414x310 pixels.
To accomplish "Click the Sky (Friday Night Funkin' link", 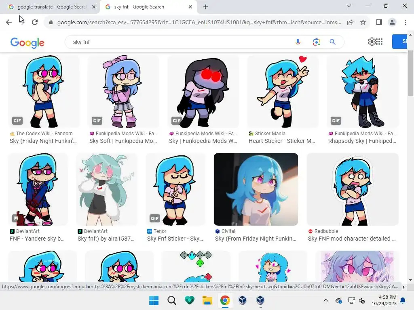I will [43, 141].
